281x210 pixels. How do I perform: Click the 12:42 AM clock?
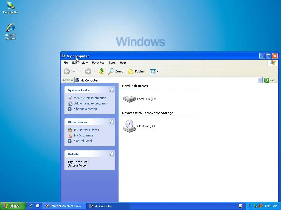pos(271,206)
